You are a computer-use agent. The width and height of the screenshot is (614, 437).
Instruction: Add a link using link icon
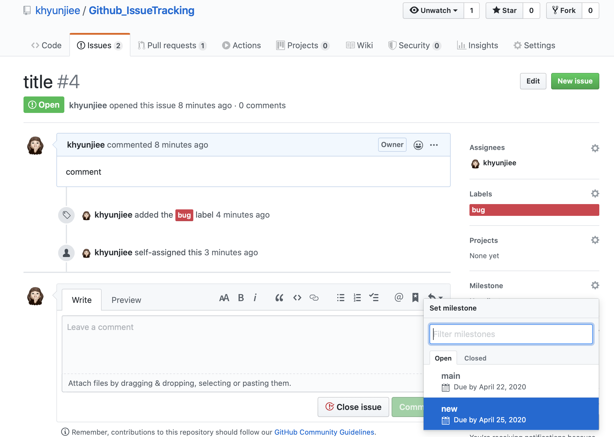point(314,298)
